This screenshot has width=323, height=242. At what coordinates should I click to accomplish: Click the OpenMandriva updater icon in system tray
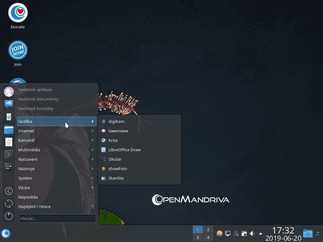[x=219, y=233]
